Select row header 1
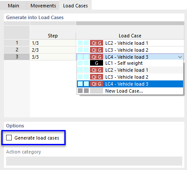187x170 pixels. pyautogui.click(x=17, y=43)
